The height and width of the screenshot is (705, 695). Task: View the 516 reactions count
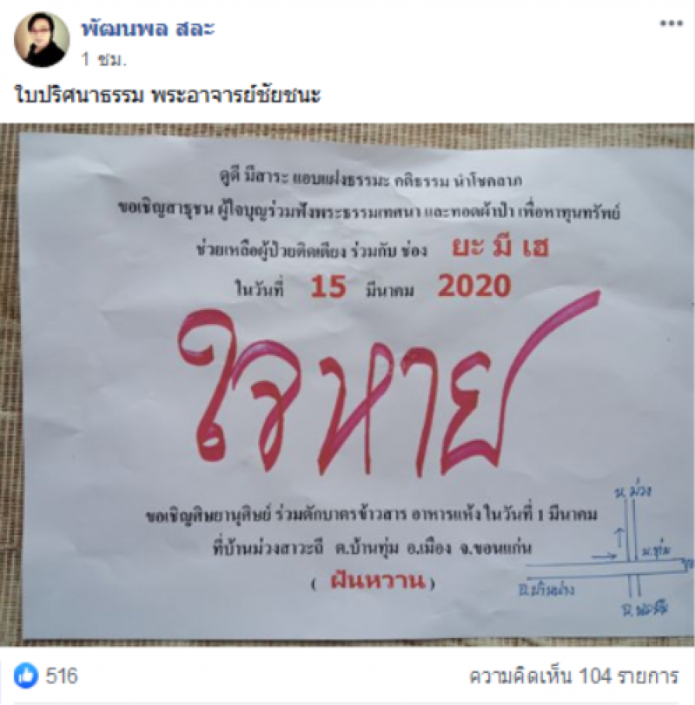point(62,675)
